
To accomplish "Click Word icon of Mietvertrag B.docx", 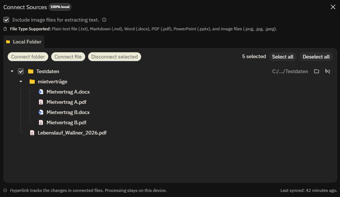I will tap(41, 112).
